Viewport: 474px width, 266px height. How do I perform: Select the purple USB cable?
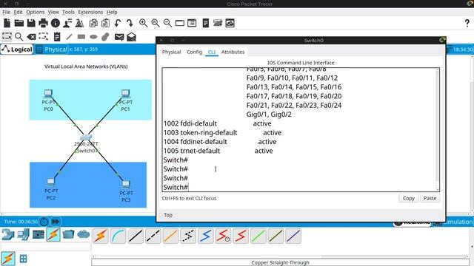click(x=293, y=236)
